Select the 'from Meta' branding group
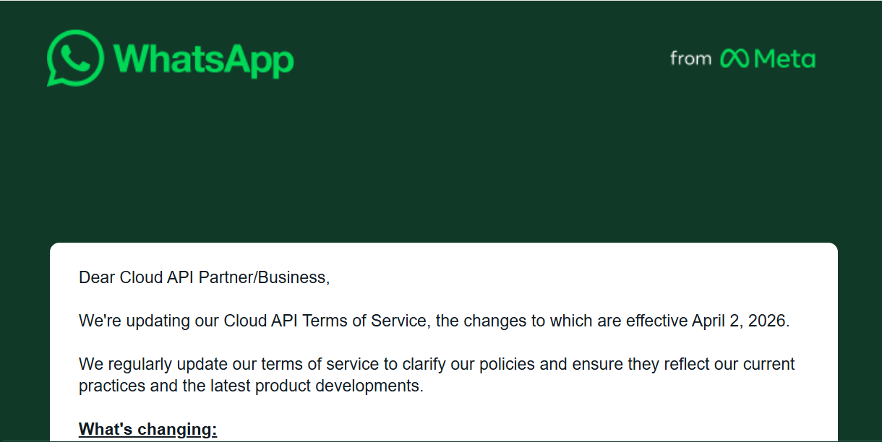The image size is (882, 442). (742, 58)
